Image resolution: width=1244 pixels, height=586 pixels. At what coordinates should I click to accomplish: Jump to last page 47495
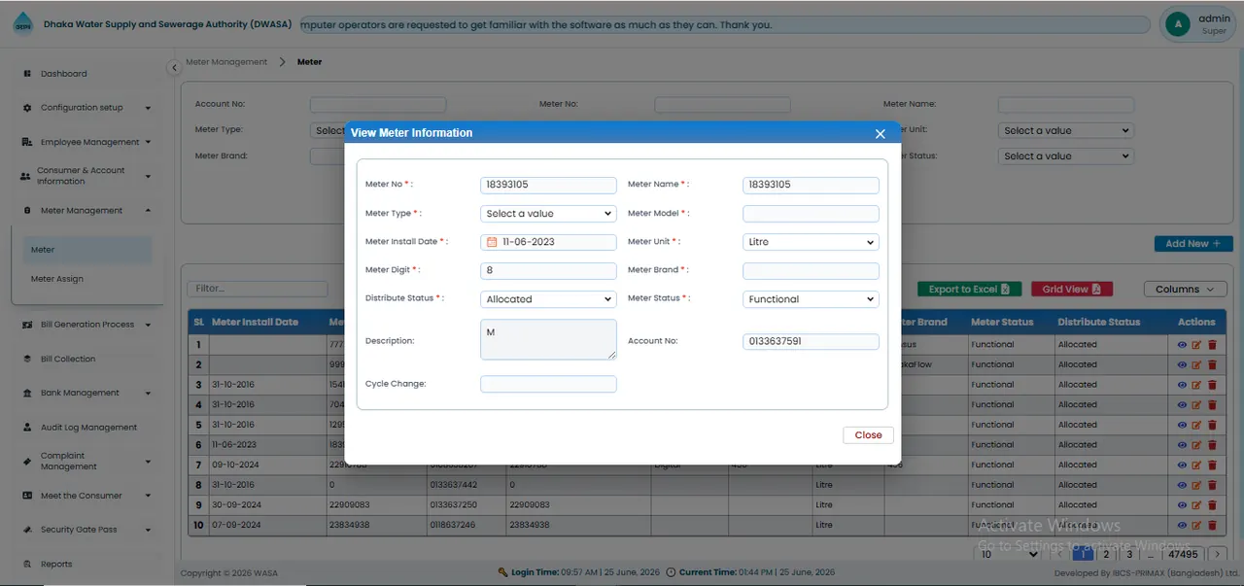tap(1183, 554)
